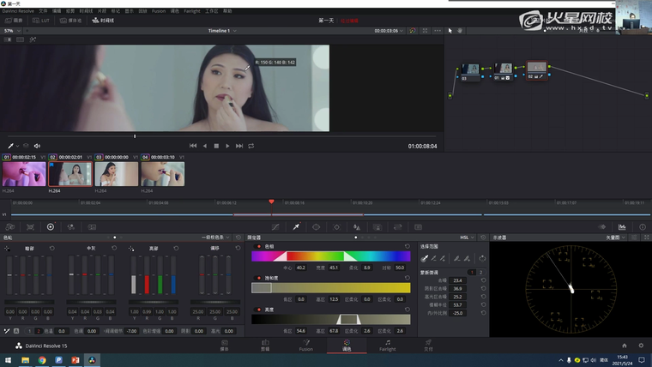Viewport: 652px width, 367px height.
Task: Open the Tracker palette
Action: 336,227
